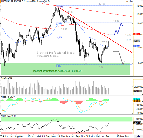
Task: Click the 'woche' timeframe label
Action: tap(129, 1)
